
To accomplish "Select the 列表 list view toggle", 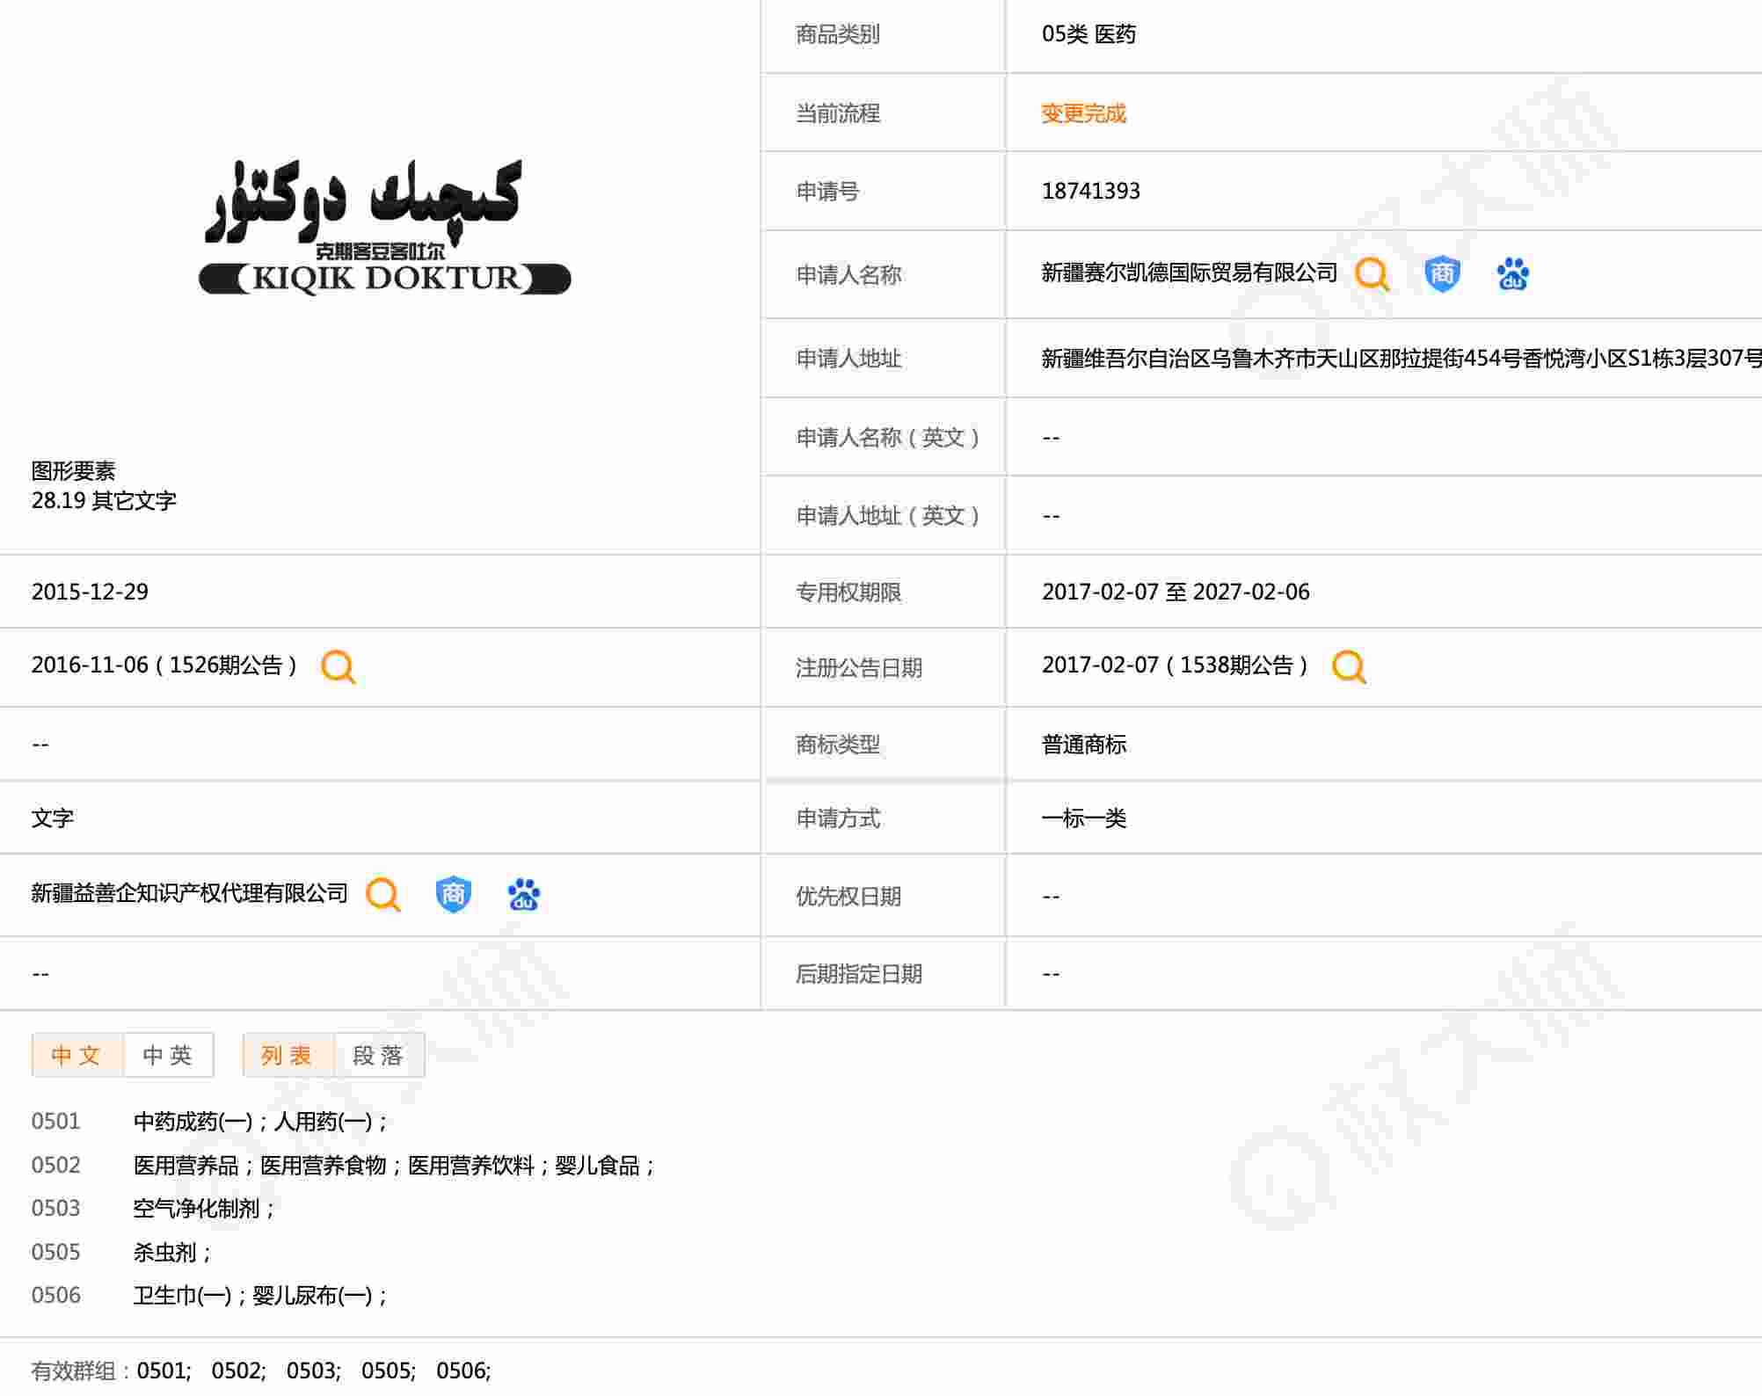I will pos(288,1055).
